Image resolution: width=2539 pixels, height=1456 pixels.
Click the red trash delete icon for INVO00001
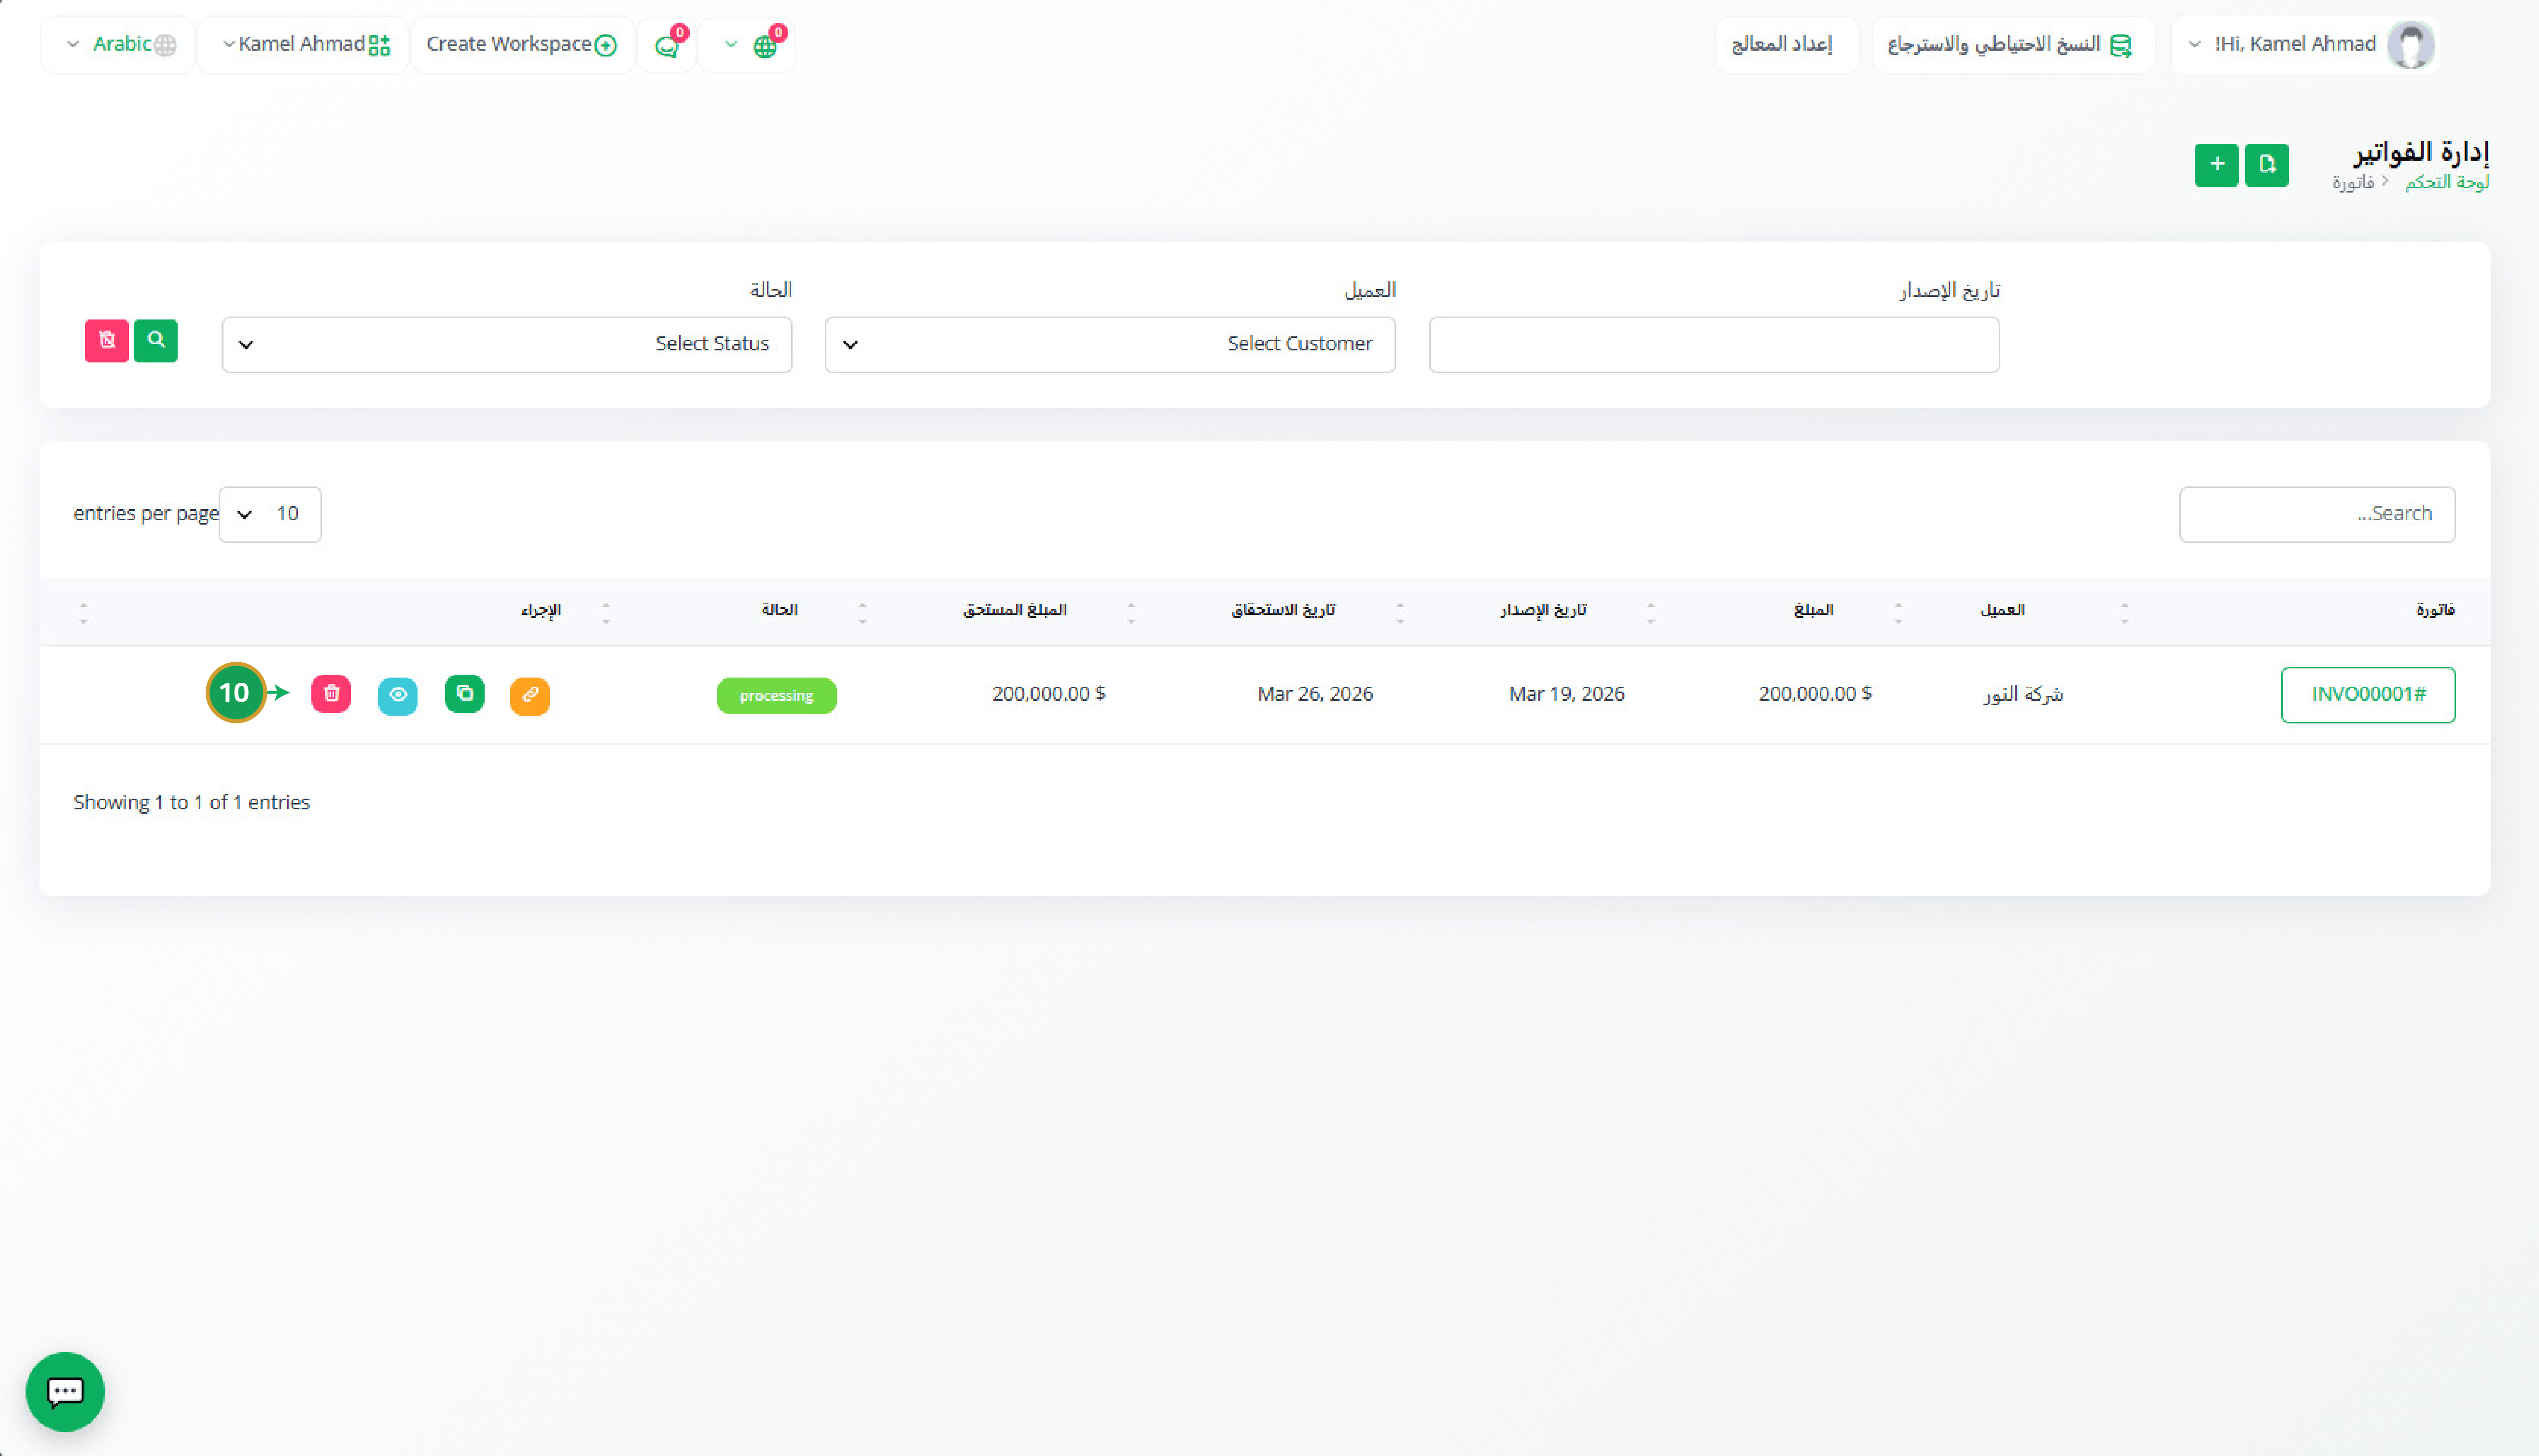[x=331, y=693]
